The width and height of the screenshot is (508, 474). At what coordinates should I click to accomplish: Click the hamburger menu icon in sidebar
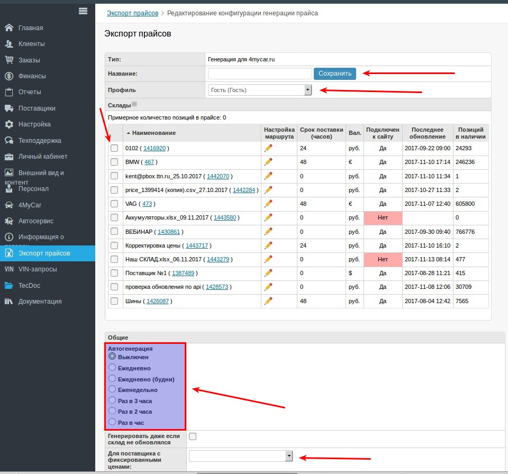click(83, 11)
